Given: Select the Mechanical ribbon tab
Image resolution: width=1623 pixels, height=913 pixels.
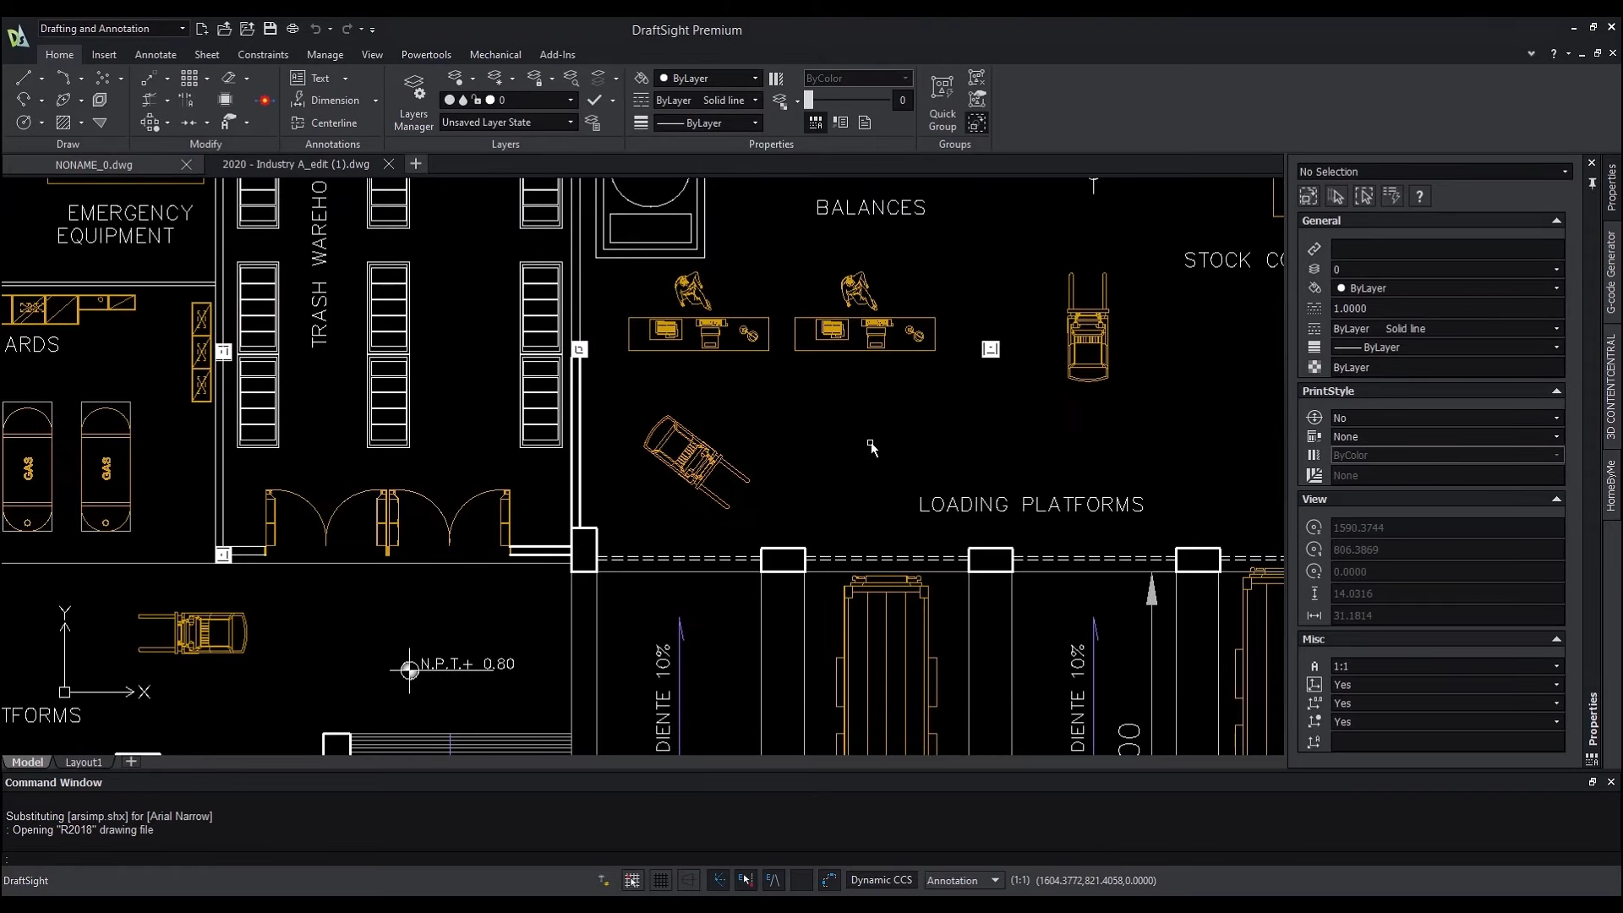Looking at the screenshot, I should click(x=495, y=53).
